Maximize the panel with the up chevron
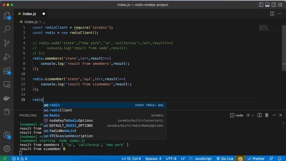The width and height of the screenshot is (286, 161). point(274,115)
